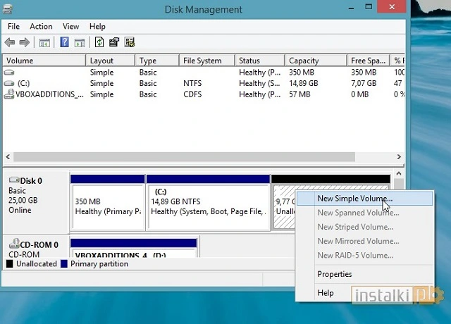Click the Forward arrow toolbar icon
This screenshot has height=324, width=451.
click(x=25, y=42)
